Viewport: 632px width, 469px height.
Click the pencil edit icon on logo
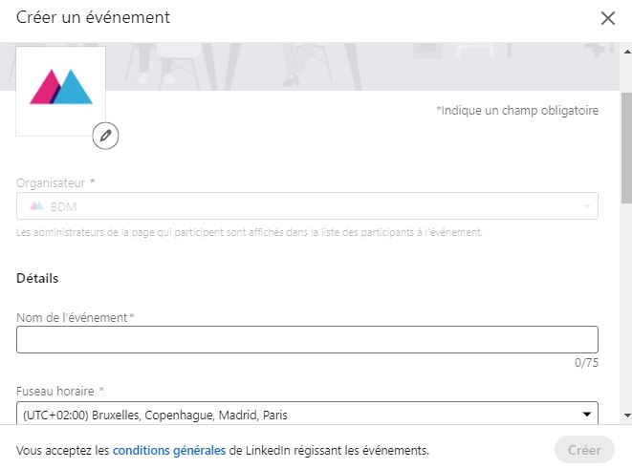(x=105, y=136)
